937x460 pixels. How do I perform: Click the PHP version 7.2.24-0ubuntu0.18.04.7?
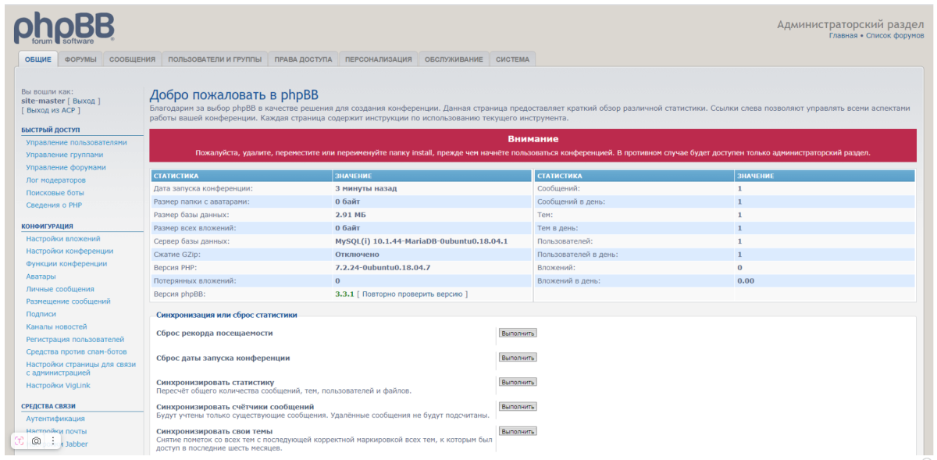[383, 267]
